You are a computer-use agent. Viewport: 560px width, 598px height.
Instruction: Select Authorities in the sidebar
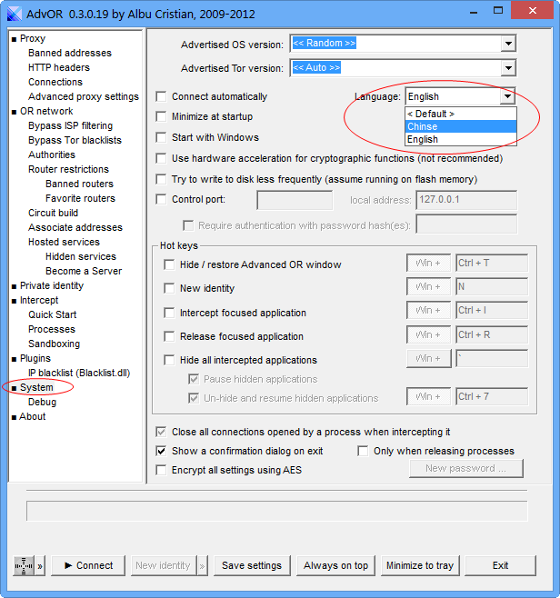(52, 154)
